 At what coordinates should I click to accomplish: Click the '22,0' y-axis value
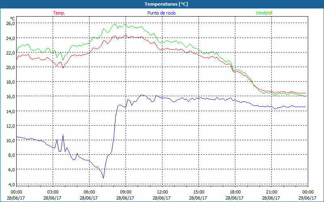[11, 53]
